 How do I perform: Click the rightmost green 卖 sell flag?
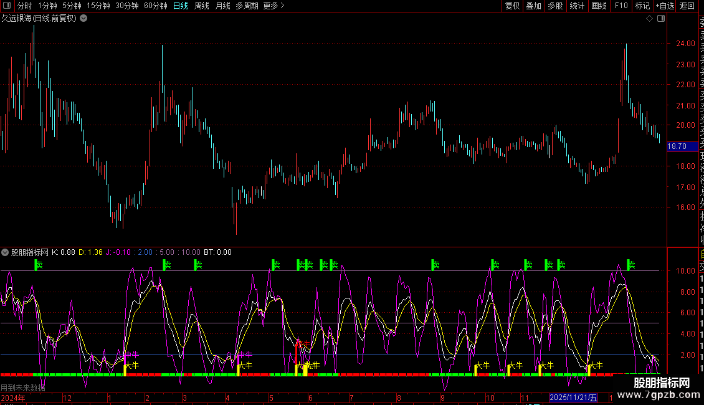click(x=630, y=265)
